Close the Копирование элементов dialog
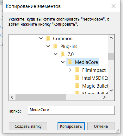123x136 pixels. coord(114,6)
